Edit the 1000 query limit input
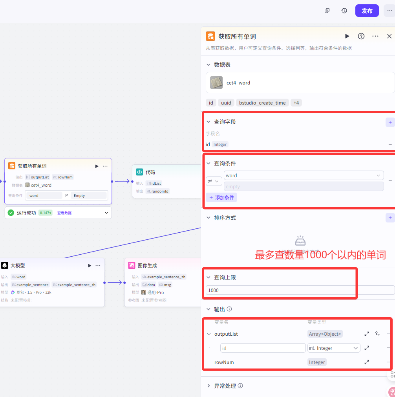Viewport: 395px width, 397px height. click(275, 290)
